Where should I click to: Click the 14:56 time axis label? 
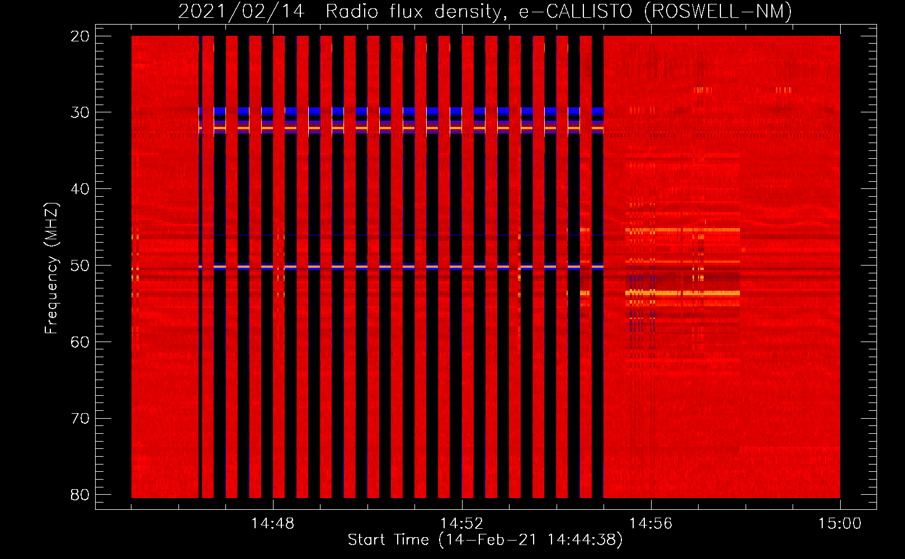tap(651, 524)
